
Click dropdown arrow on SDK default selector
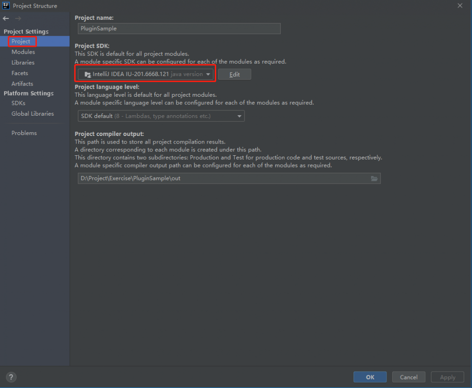click(x=240, y=116)
